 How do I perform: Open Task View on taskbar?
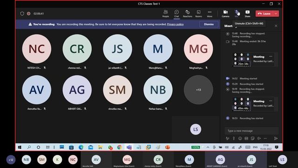(47, 147)
